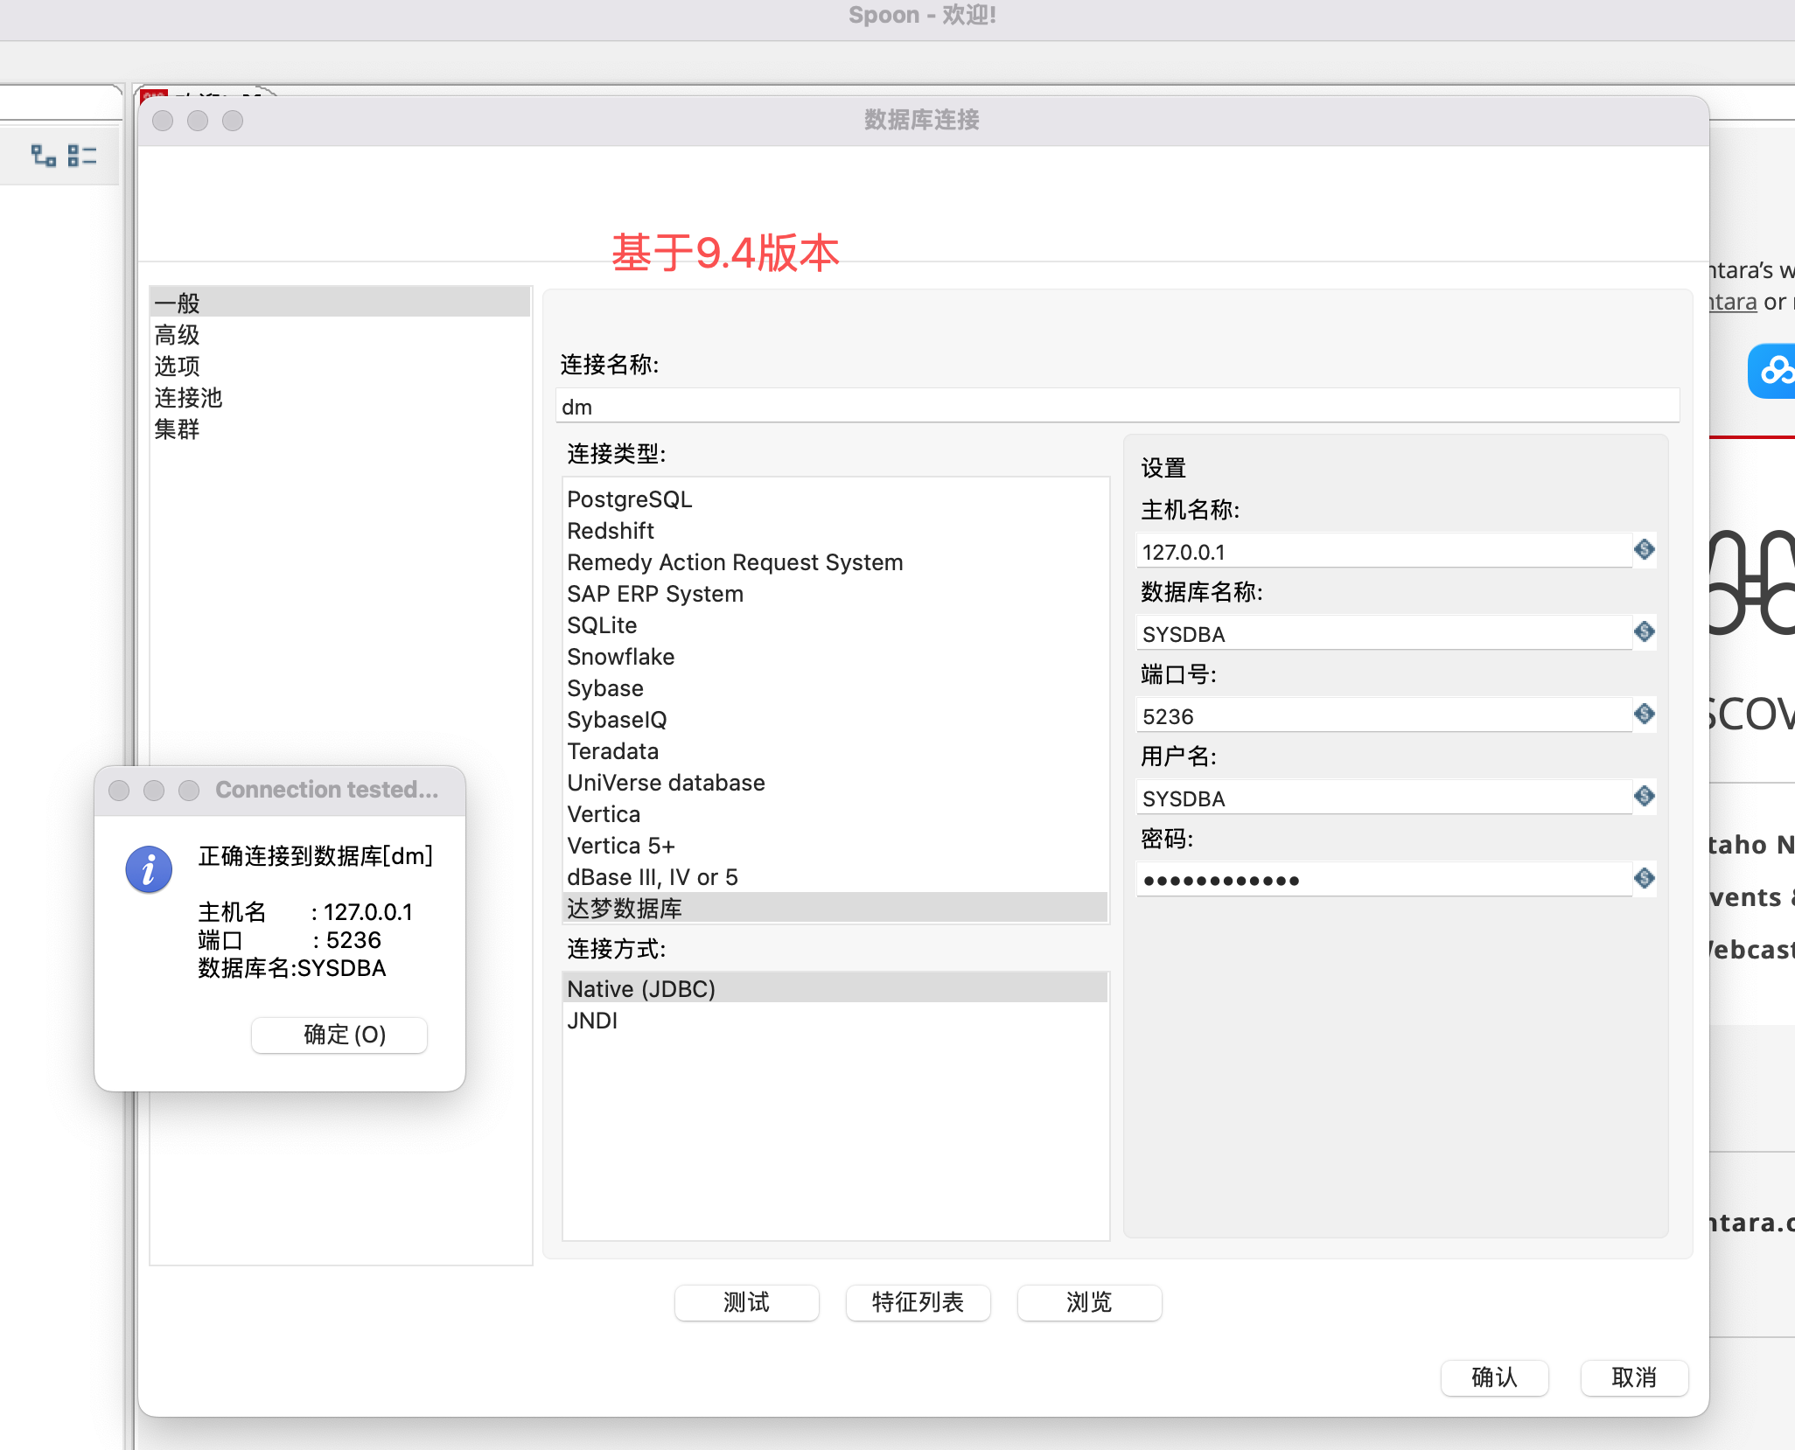Image resolution: width=1795 pixels, height=1450 pixels.
Task: Open the 连接池 settings category
Action: [188, 398]
